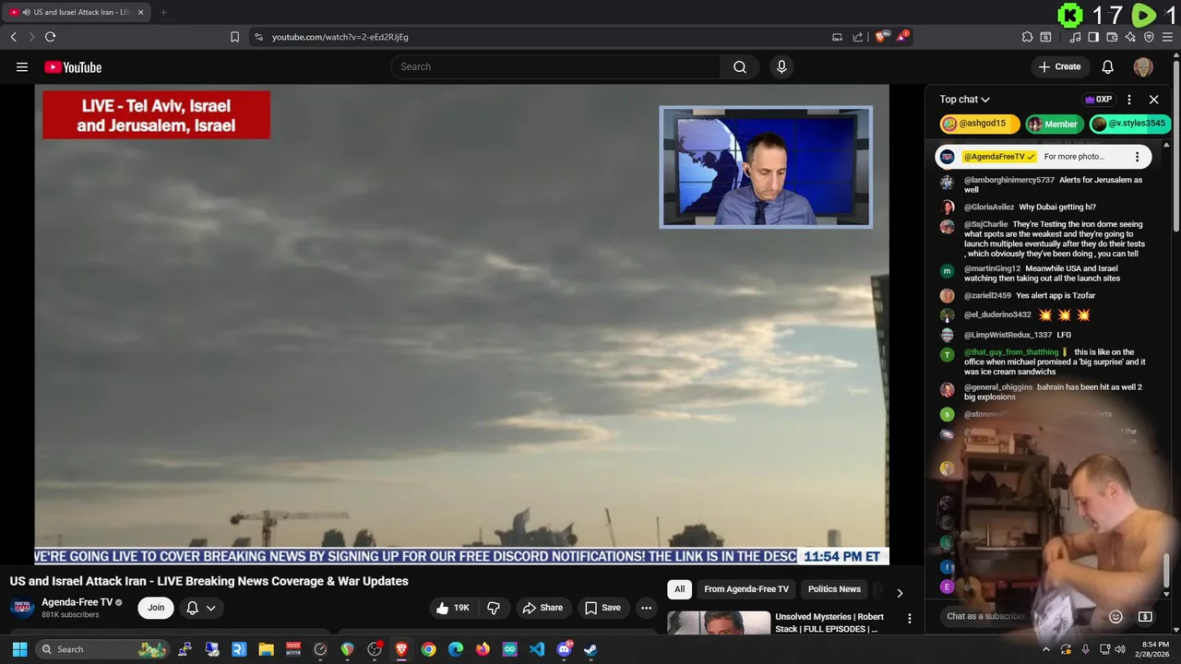Screen dimensions: 1181x664
Task: Open the YouTube guide hamburger menu
Action: pos(22,66)
